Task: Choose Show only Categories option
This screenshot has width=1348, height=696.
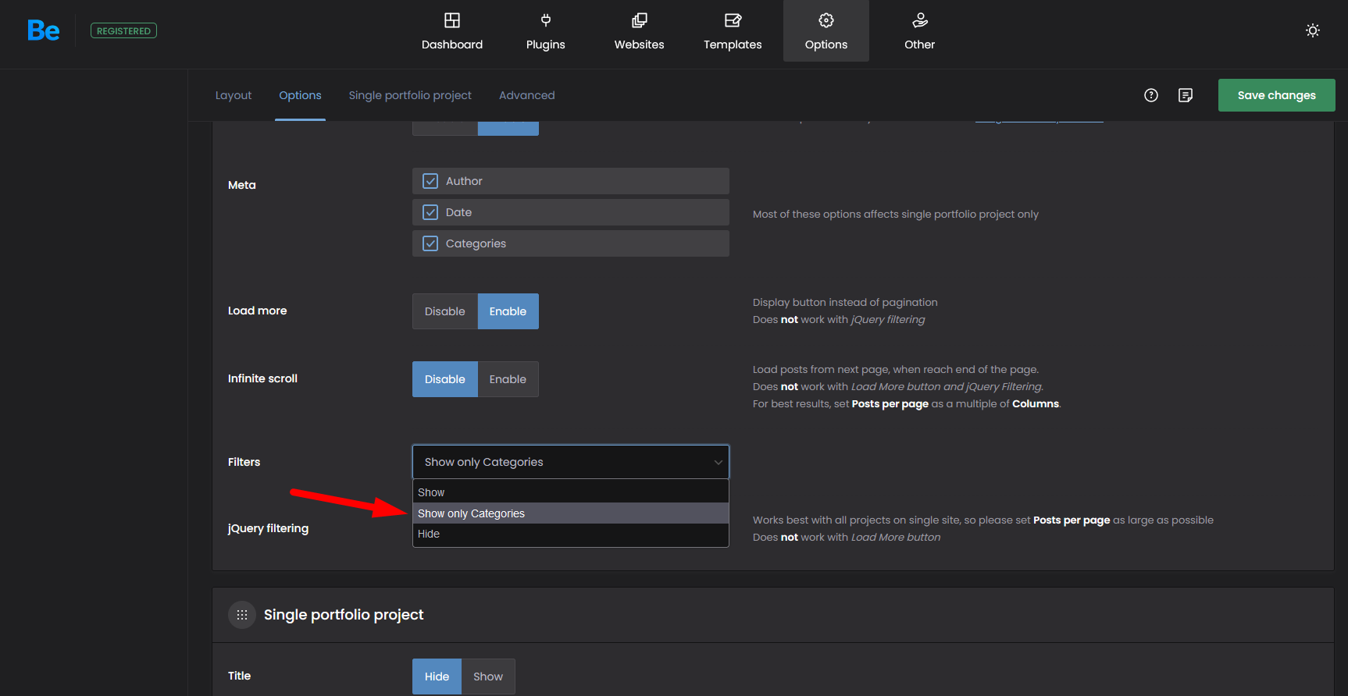Action: (571, 513)
